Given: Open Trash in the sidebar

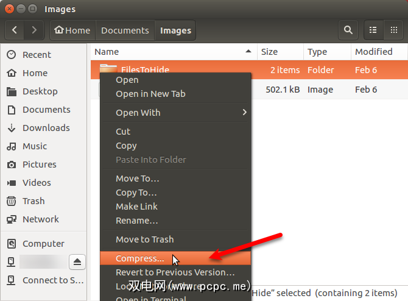Looking at the screenshot, I should pyautogui.click(x=33, y=201).
